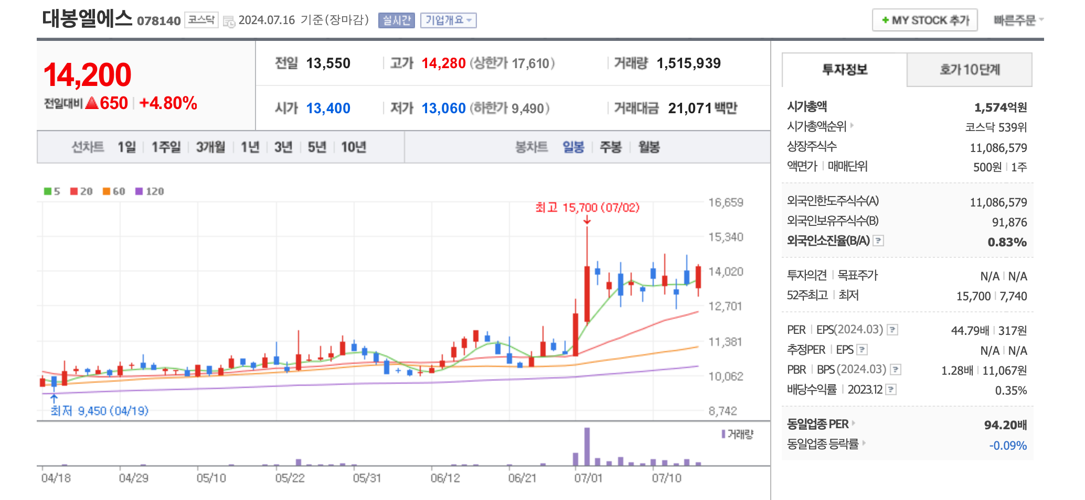The width and height of the screenshot is (1085, 500).
Task: Click the stock code 078140
Action: pyautogui.click(x=158, y=21)
